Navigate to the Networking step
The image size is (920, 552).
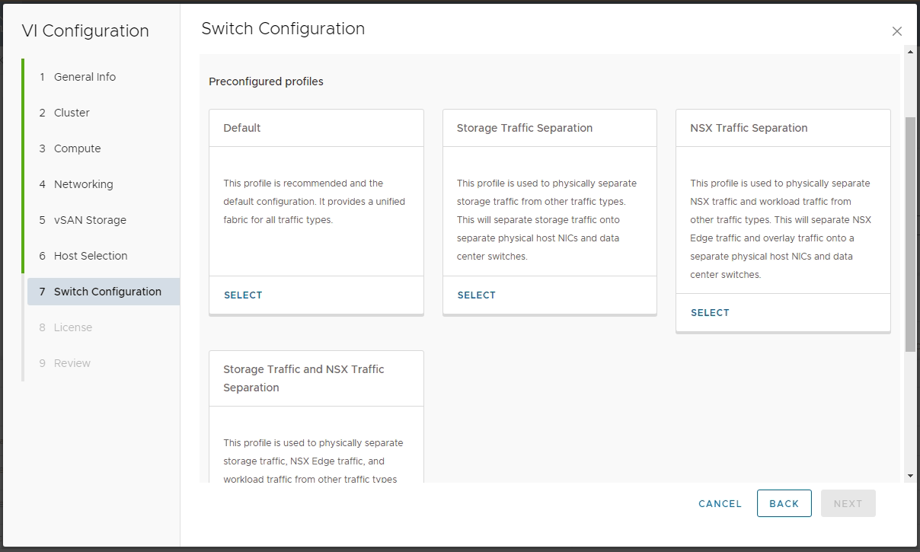tap(83, 184)
